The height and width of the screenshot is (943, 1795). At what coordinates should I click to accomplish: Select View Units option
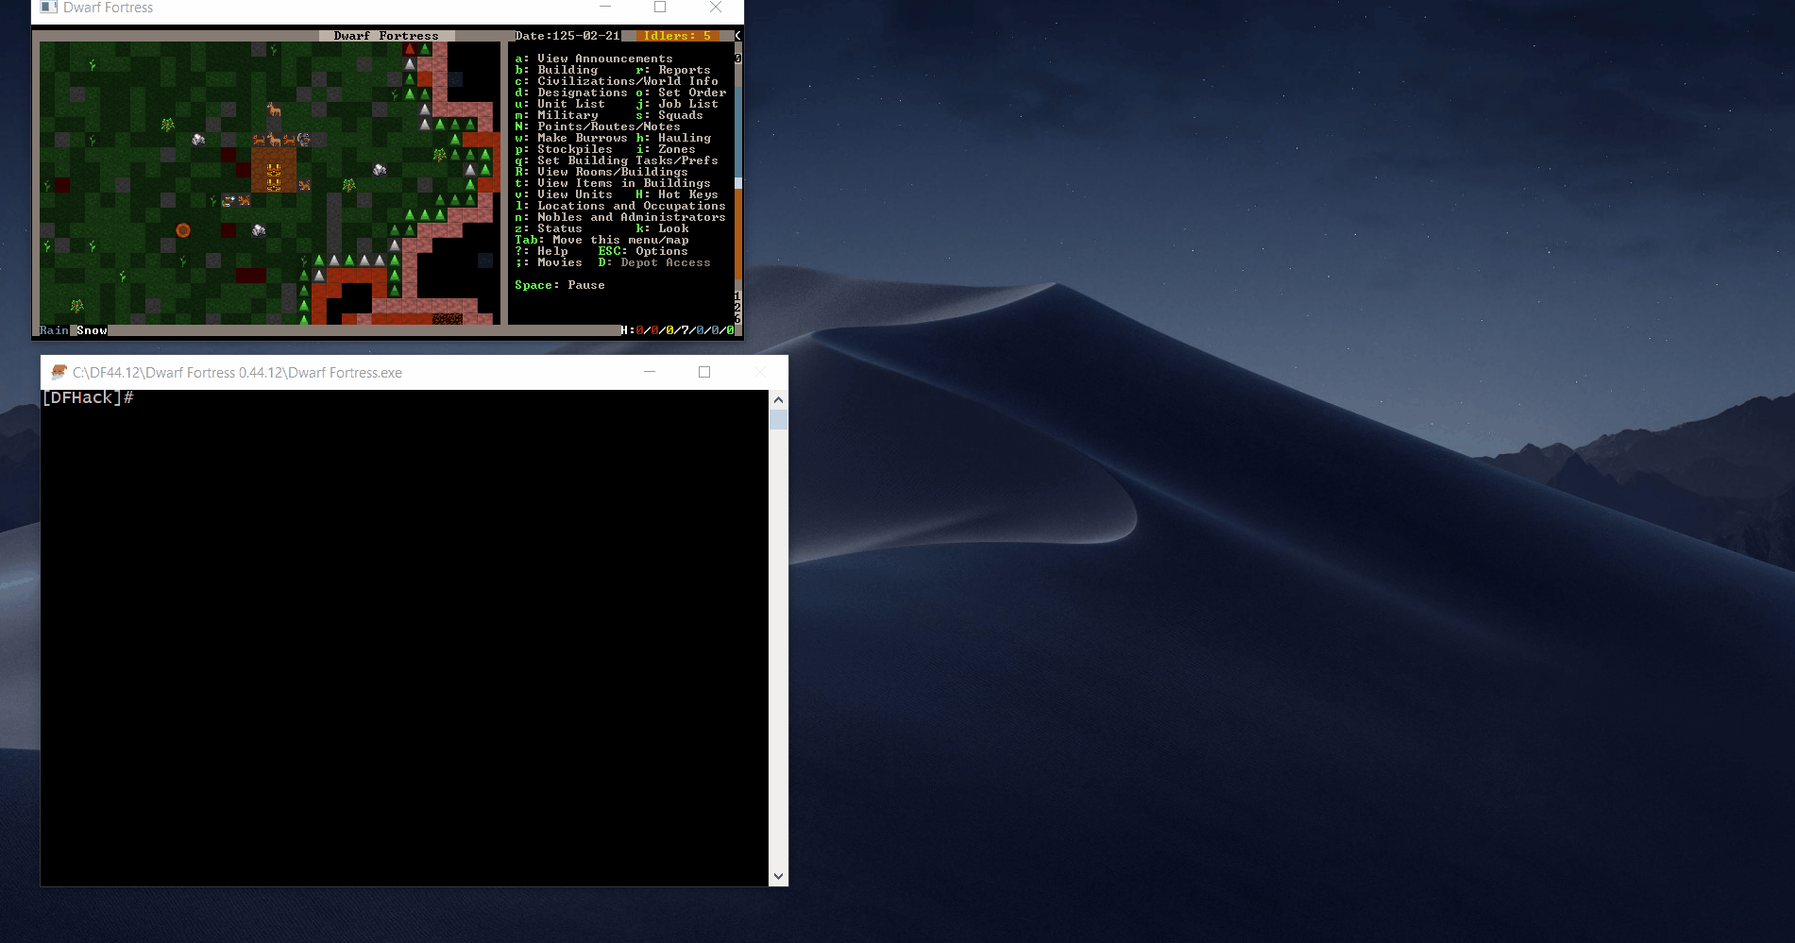pos(564,194)
